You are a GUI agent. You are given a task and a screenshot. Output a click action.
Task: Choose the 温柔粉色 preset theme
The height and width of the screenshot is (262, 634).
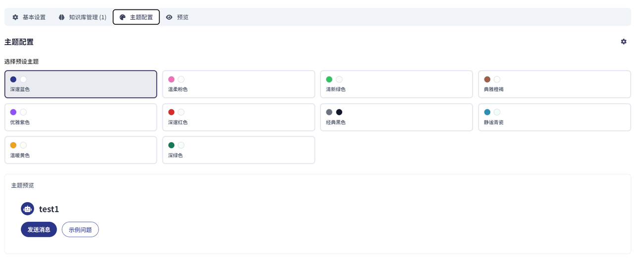pyautogui.click(x=239, y=84)
